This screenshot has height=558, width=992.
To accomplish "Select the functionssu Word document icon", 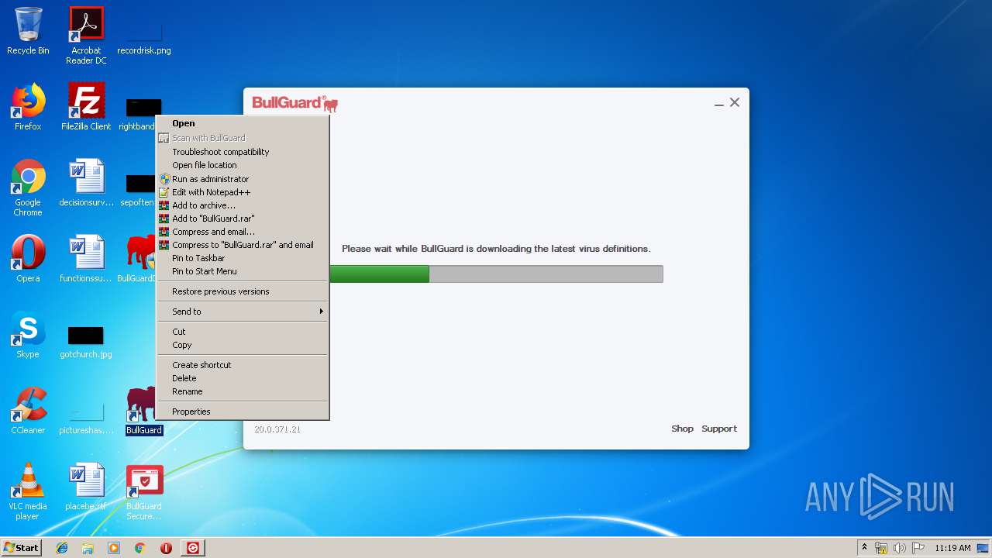I will coord(86,259).
